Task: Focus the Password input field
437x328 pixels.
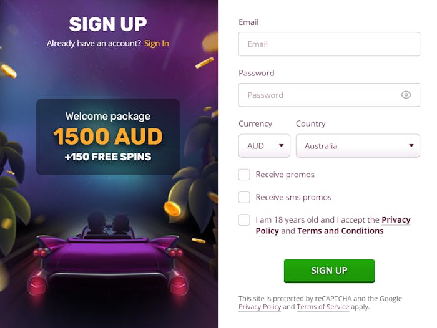Action: 318,95
